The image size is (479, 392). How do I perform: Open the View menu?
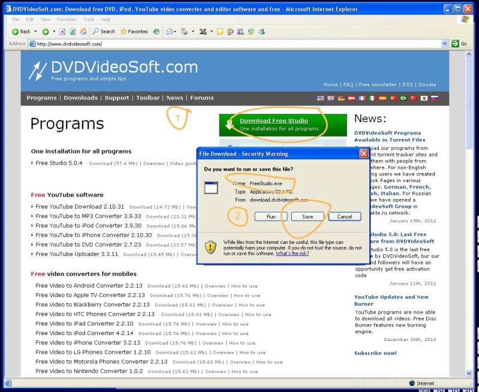pyautogui.click(x=45, y=19)
